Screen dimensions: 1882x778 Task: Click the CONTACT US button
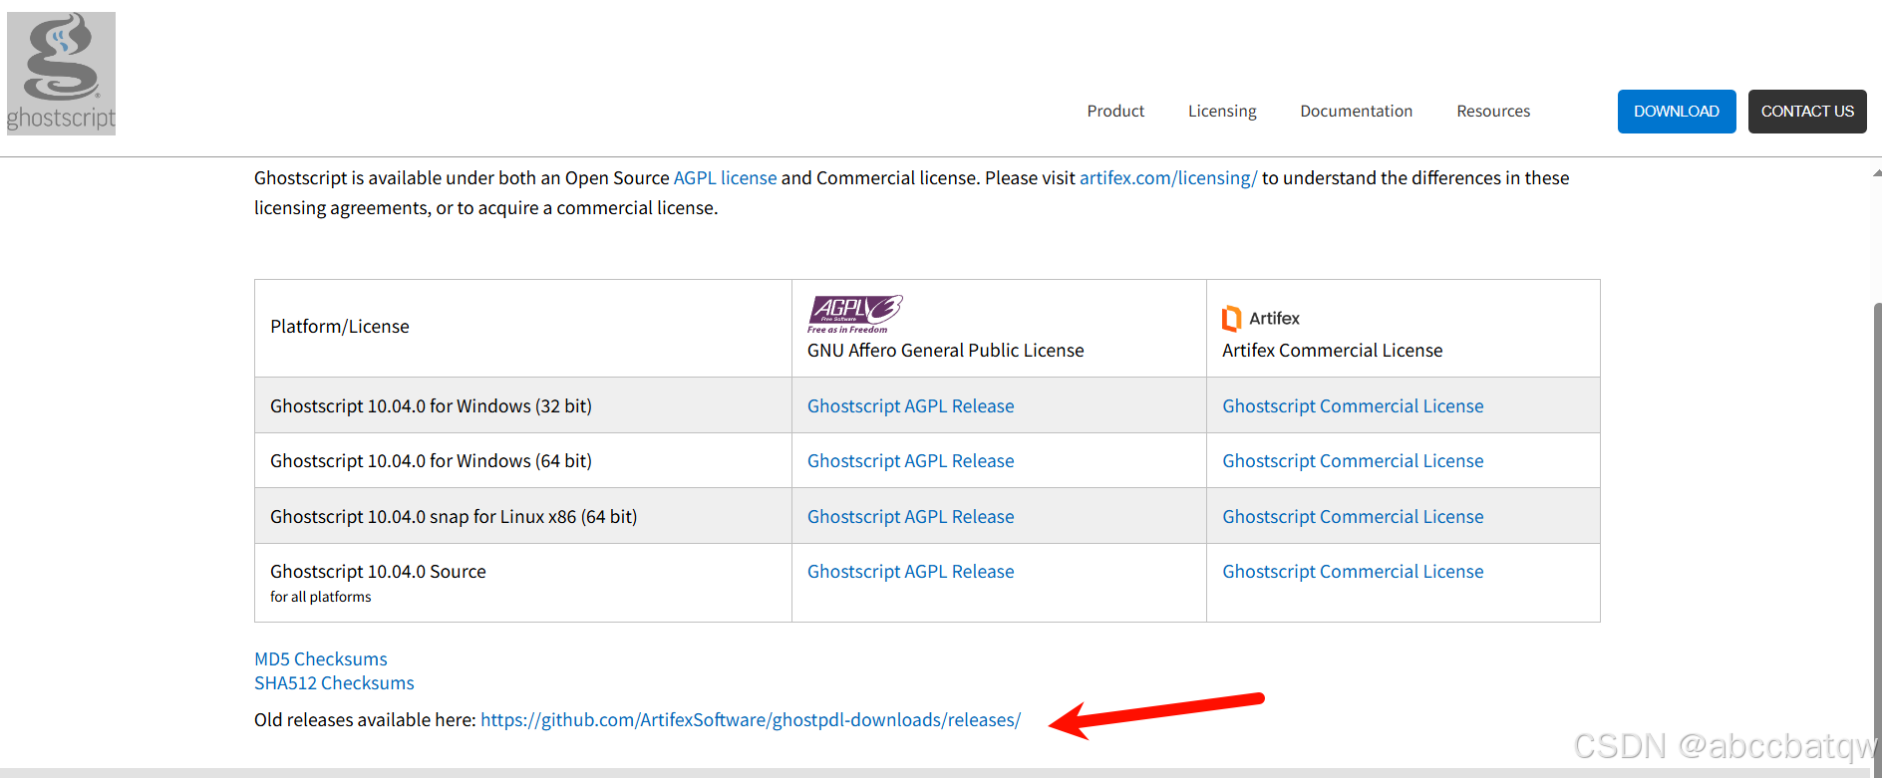point(1807,112)
